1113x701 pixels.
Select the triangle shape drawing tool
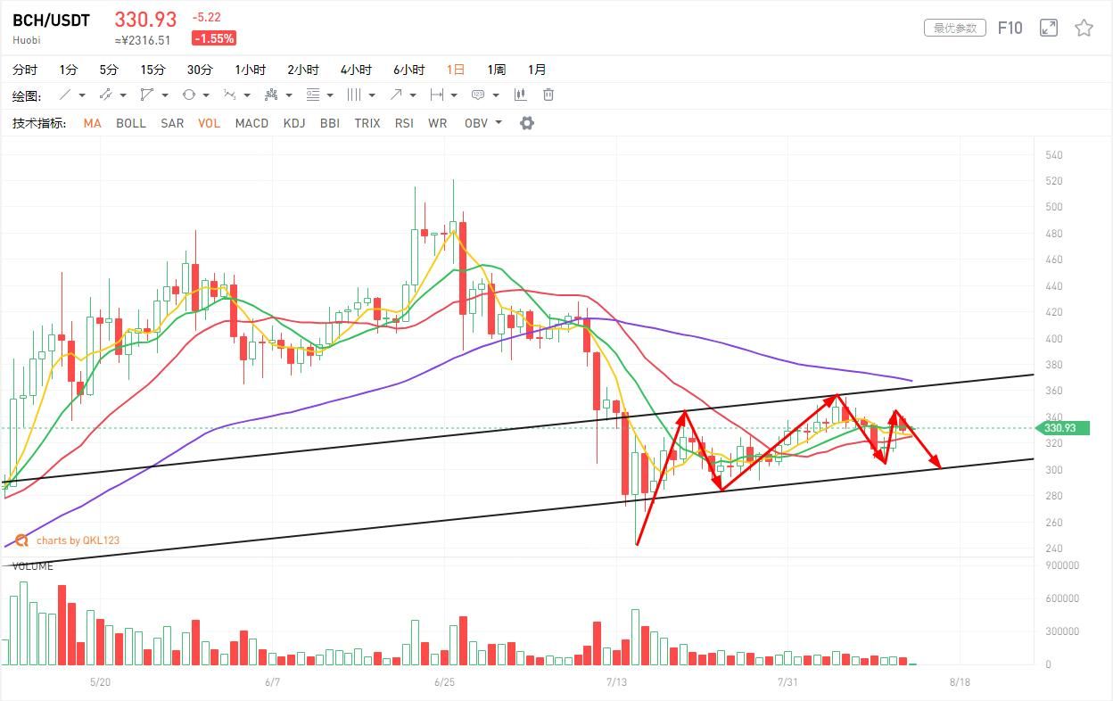[147, 95]
